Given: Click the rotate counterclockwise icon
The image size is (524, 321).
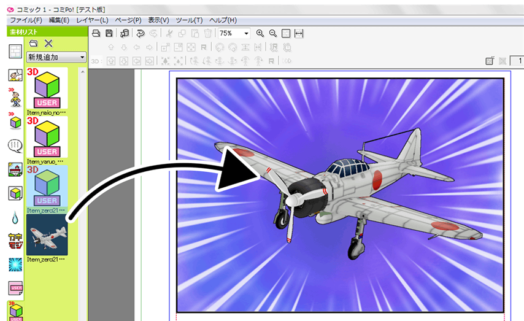Looking at the screenshot, I should tap(220, 47).
